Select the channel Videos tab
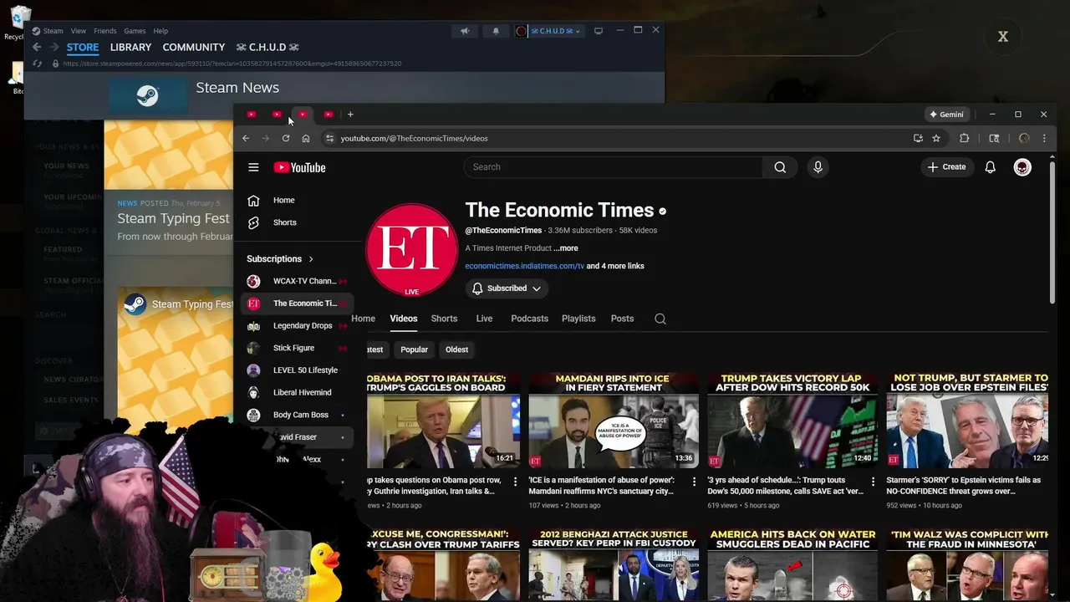The width and height of the screenshot is (1070, 602). 404,319
